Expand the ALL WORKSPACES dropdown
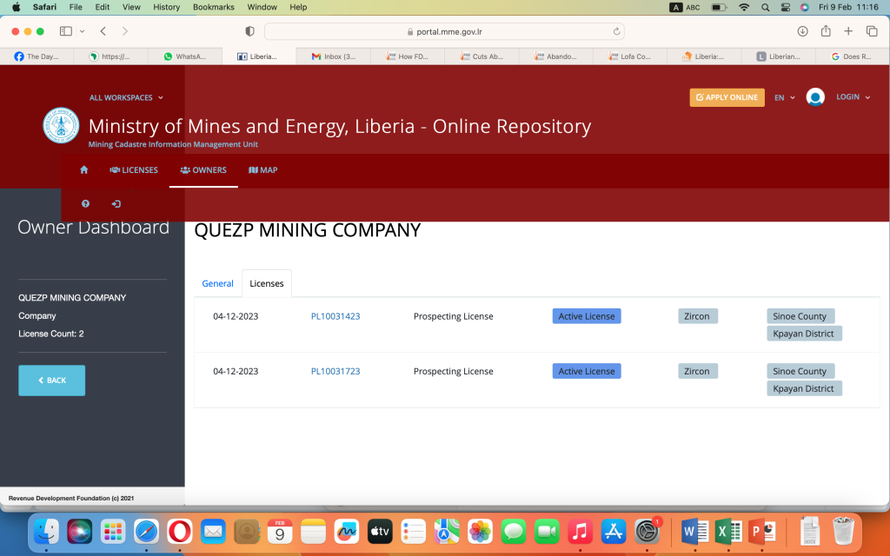Screen dimensions: 890x556 (126, 98)
